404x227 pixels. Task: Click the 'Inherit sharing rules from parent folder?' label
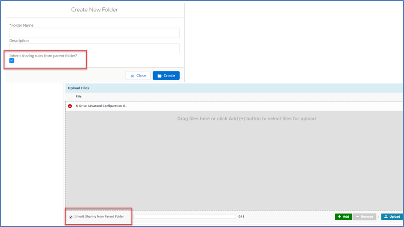pos(43,55)
